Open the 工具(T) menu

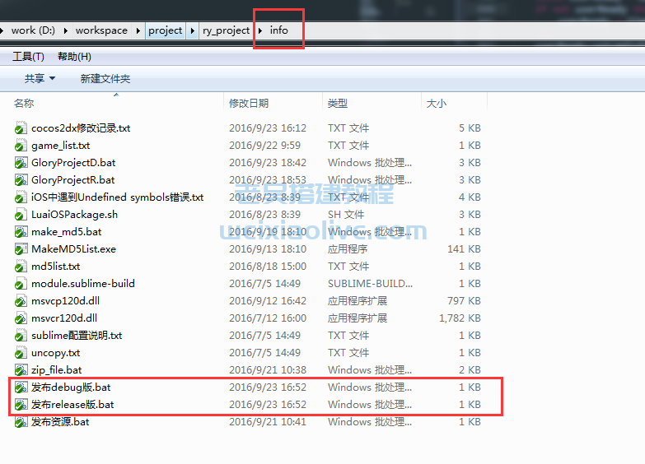point(28,57)
